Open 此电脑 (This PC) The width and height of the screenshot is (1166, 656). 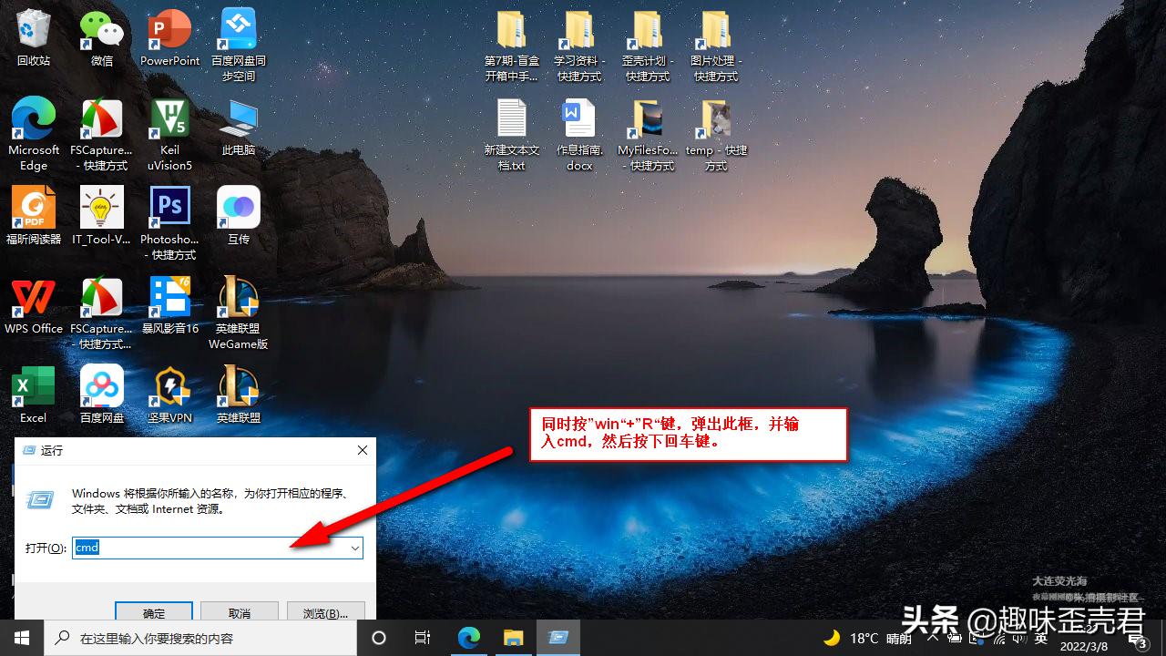click(238, 118)
